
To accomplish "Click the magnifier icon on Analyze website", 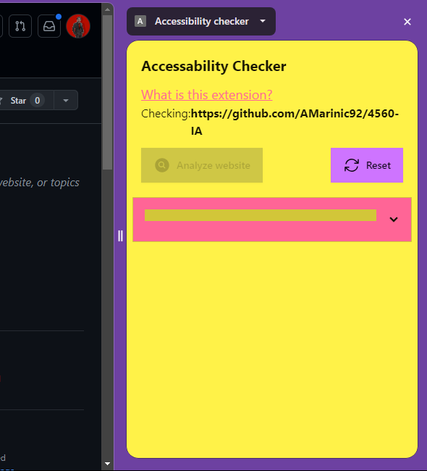I will tap(162, 165).
